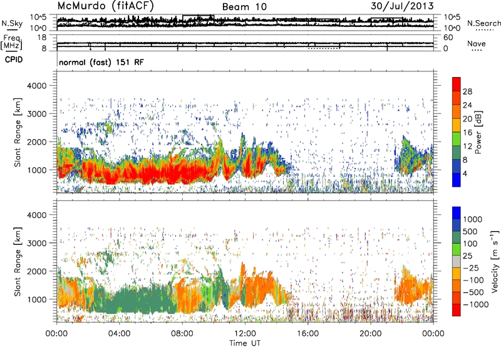This screenshot has height=347, width=501.
Task: Click the 'N.Sky' axis label
Action: point(12,23)
